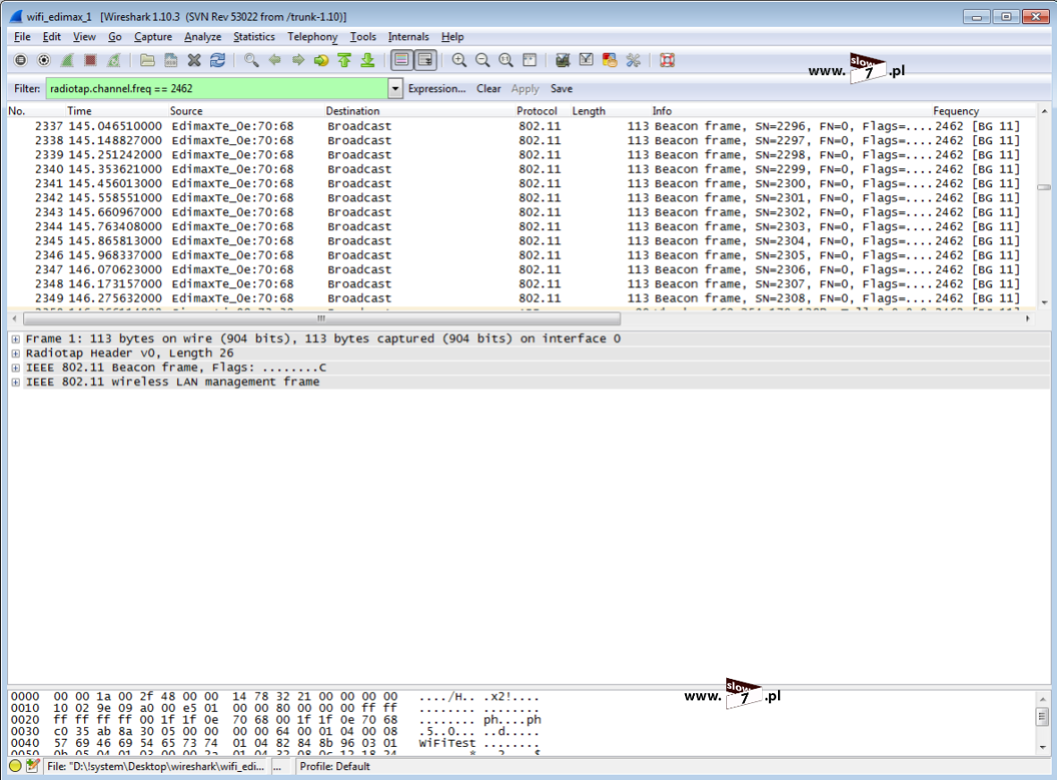
Task: Edit coloring rules icon
Action: [609, 61]
